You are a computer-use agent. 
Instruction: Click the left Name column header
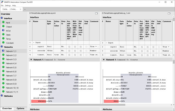tap(39, 30)
